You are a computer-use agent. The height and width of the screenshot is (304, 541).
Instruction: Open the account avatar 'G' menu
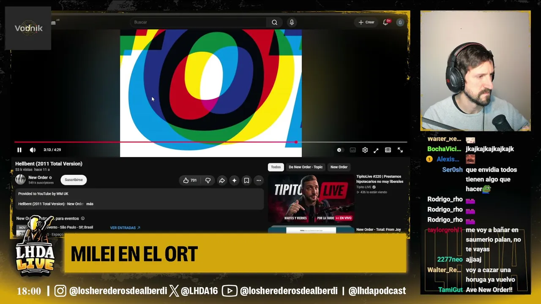click(400, 22)
